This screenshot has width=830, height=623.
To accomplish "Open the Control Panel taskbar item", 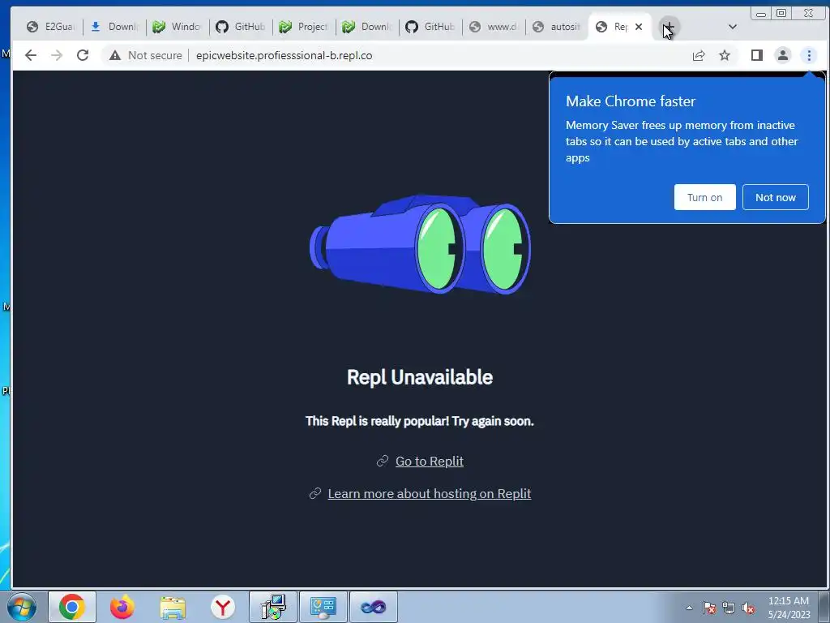I will pos(323,607).
